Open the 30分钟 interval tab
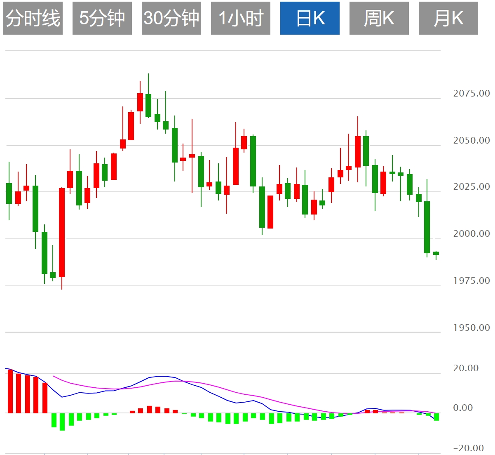This screenshot has width=495, height=455. tap(171, 18)
